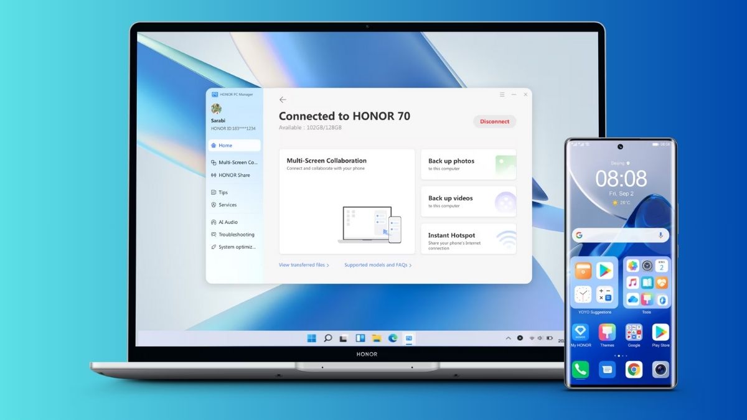The image size is (747, 420).
Task: Click the HONOR ID under Sarabi
Action: click(233, 128)
